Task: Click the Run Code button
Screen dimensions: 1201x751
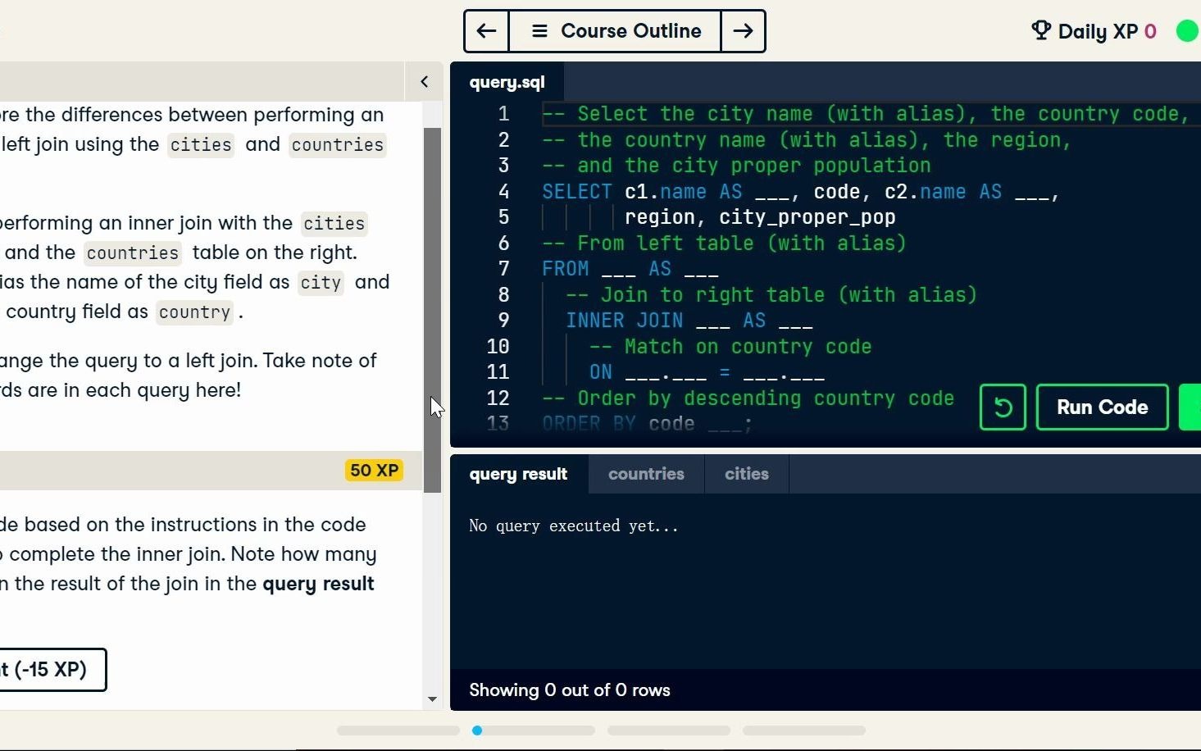Action: (1102, 407)
